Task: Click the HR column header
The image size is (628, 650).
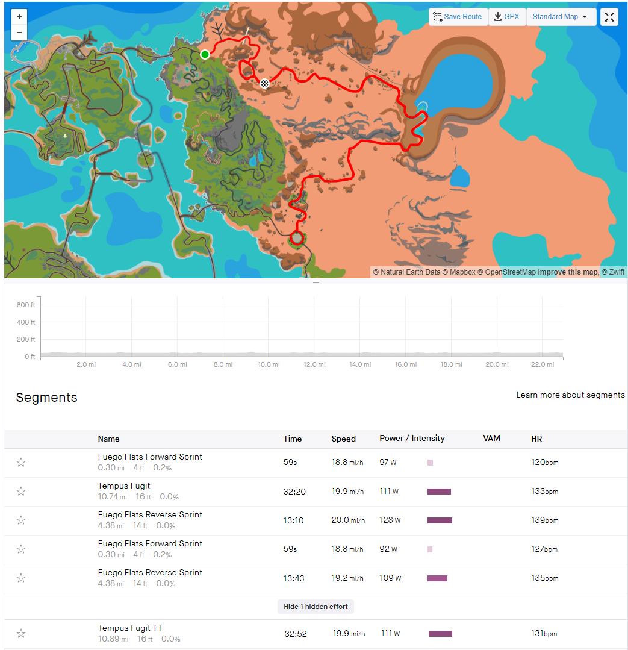Action: pos(536,439)
